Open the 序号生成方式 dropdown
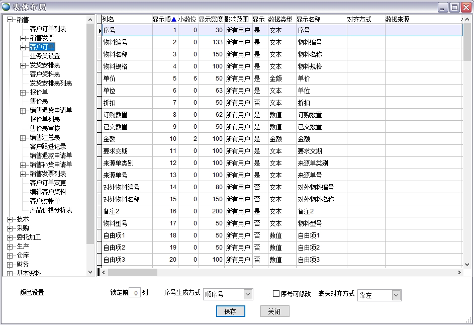 [247, 294]
